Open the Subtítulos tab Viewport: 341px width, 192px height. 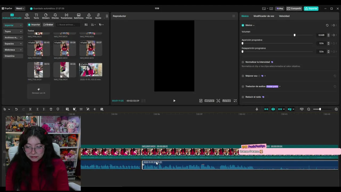[x=79, y=16]
